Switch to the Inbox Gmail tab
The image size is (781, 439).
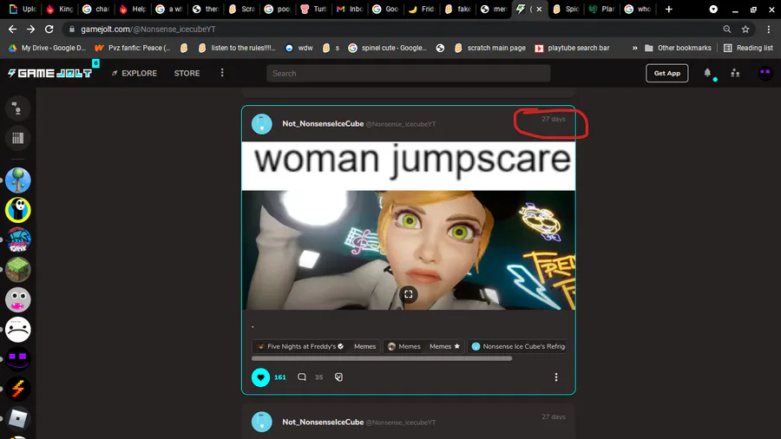pos(350,9)
